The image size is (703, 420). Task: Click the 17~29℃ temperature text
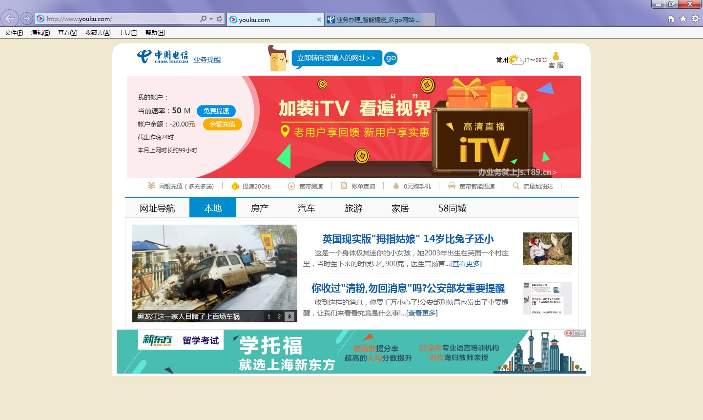click(536, 60)
